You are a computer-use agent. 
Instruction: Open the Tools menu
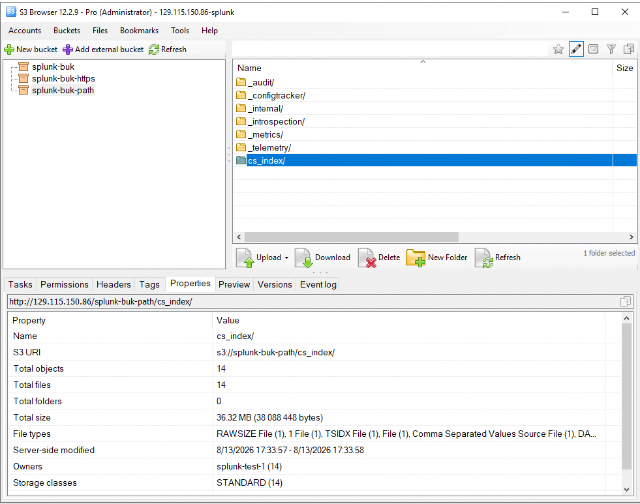coord(180,31)
